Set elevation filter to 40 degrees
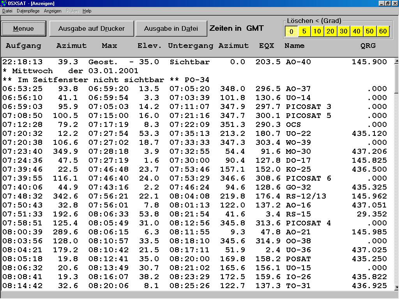Viewport: 399px width, 299px height. coord(357,32)
